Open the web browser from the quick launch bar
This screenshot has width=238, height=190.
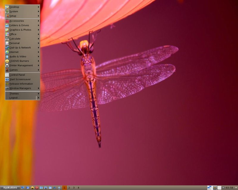pyautogui.click(x=28, y=187)
